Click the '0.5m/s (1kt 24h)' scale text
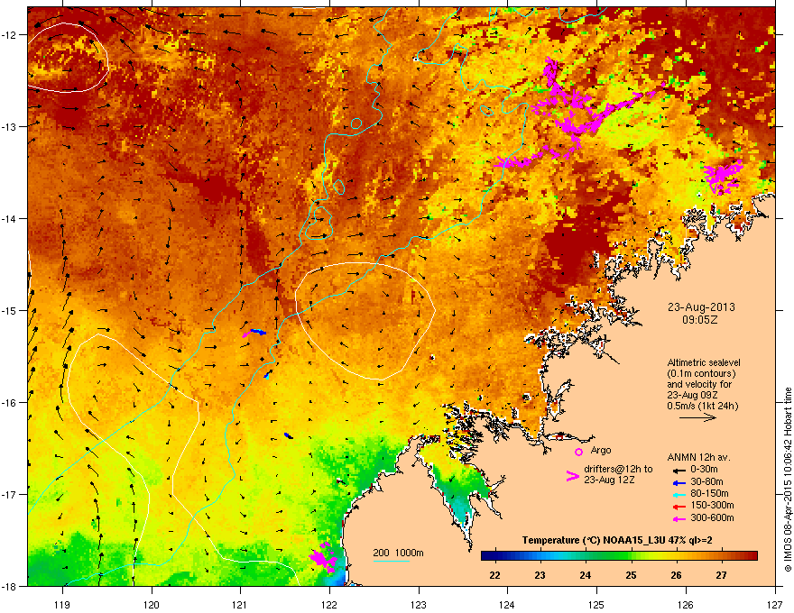The height and width of the screenshot is (613, 794). tap(702, 406)
